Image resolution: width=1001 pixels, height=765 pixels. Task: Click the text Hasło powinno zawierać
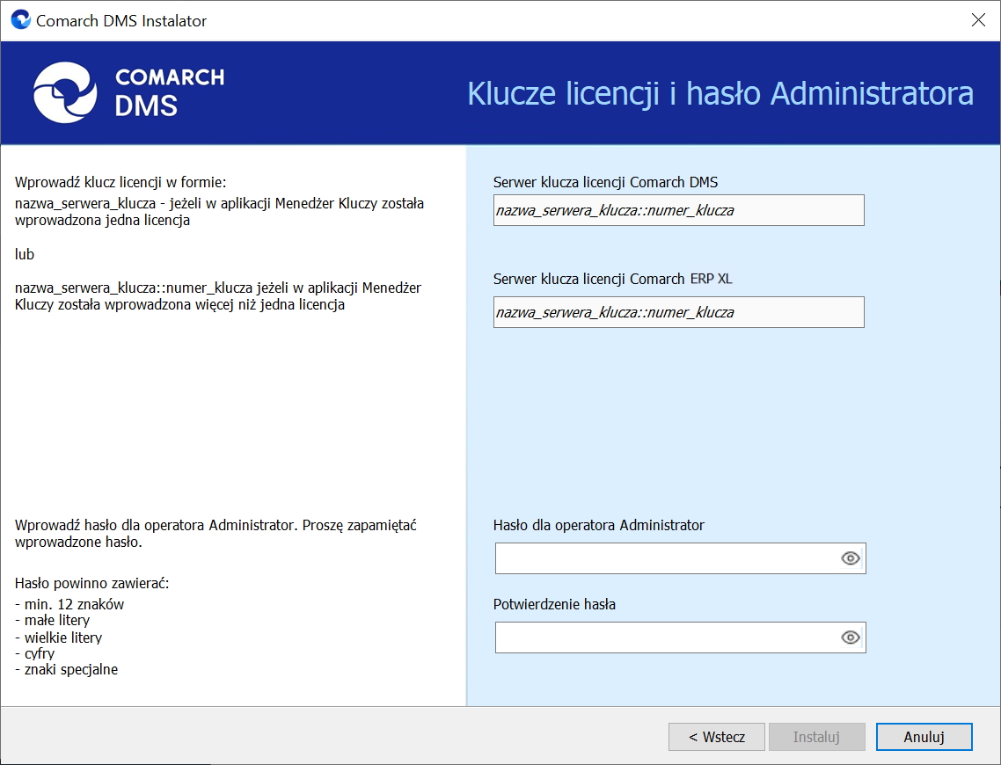click(92, 583)
